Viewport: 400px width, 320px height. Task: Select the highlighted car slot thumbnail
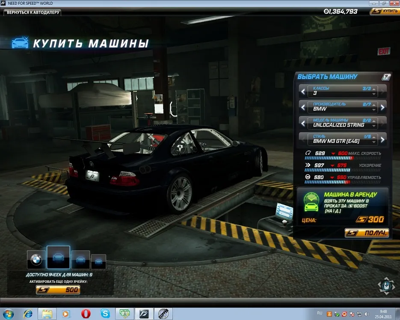click(58, 257)
